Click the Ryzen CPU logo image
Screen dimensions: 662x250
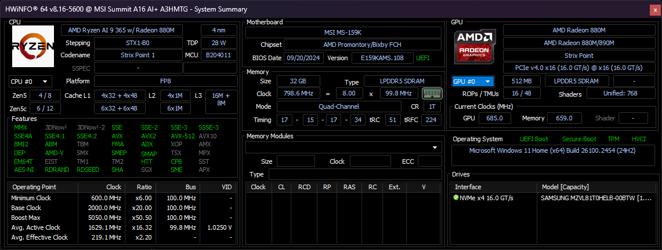[33, 46]
